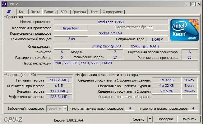203x124 pixels.
Task: Open the Тест tab
Action: [x=94, y=12]
